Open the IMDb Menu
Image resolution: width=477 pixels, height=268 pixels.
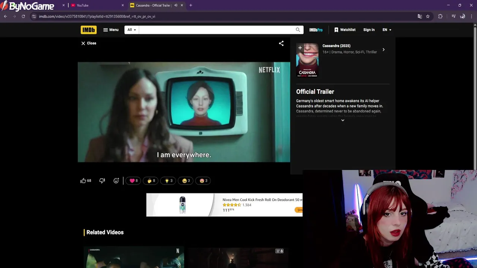[x=111, y=30]
